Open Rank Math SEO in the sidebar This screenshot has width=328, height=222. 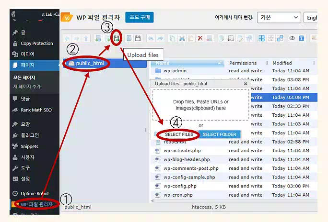pos(35,110)
